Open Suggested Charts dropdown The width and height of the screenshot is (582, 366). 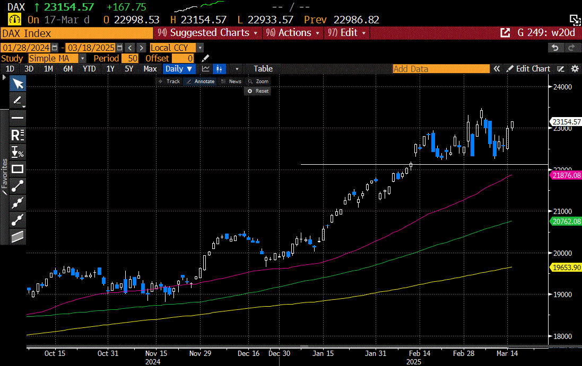[207, 33]
